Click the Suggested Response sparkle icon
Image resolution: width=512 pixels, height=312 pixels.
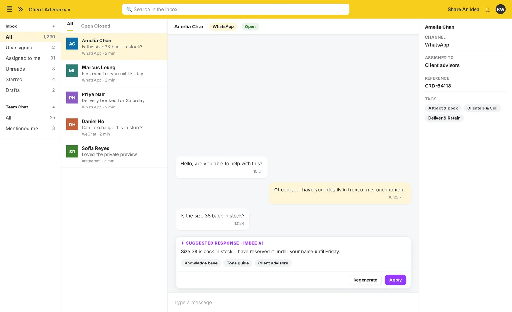(x=183, y=243)
